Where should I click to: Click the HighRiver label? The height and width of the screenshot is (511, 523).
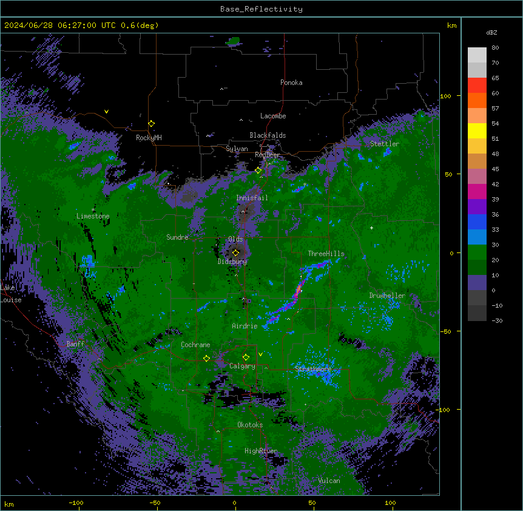coord(261,451)
